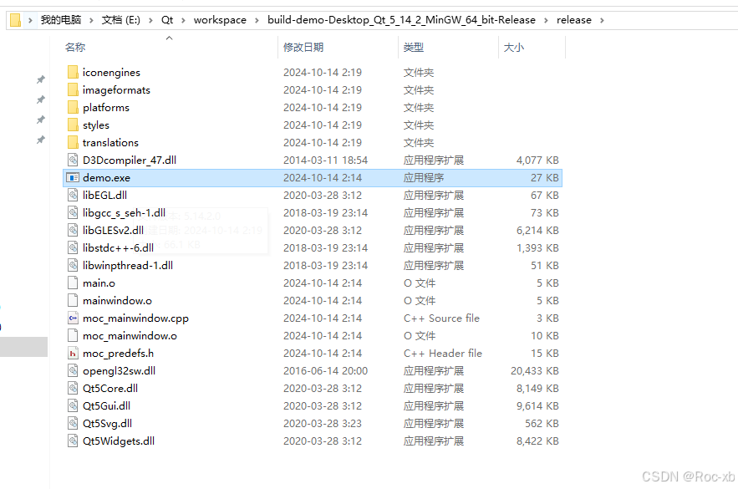Click the demo.exe application icon
Viewport: 738px width, 489px height.
coord(73,177)
